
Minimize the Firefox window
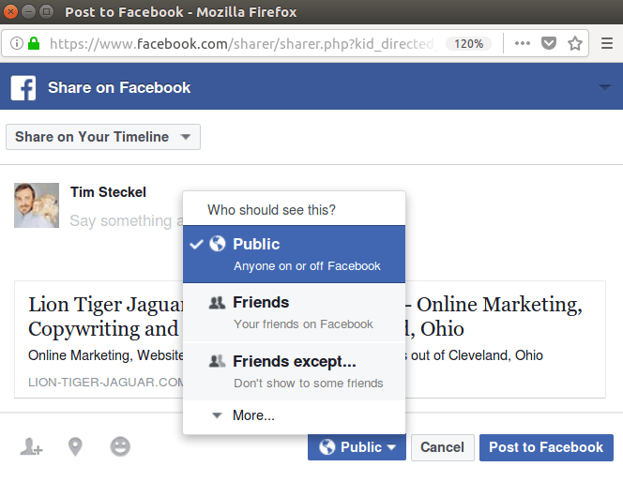28,12
